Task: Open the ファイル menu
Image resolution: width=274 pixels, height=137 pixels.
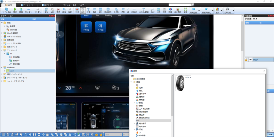Action: click(67, 5)
